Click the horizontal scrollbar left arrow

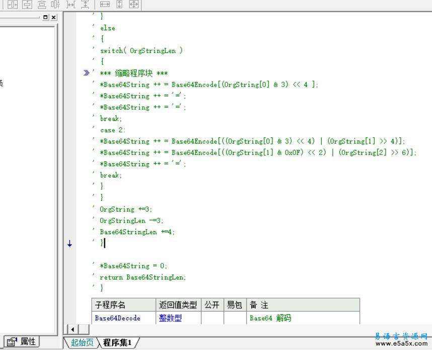point(73,329)
